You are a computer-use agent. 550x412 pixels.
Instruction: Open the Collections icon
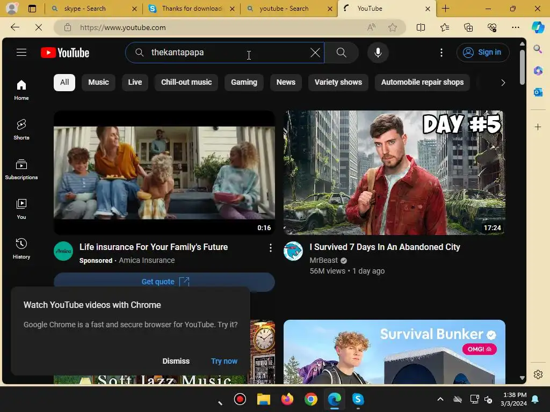tap(468, 27)
